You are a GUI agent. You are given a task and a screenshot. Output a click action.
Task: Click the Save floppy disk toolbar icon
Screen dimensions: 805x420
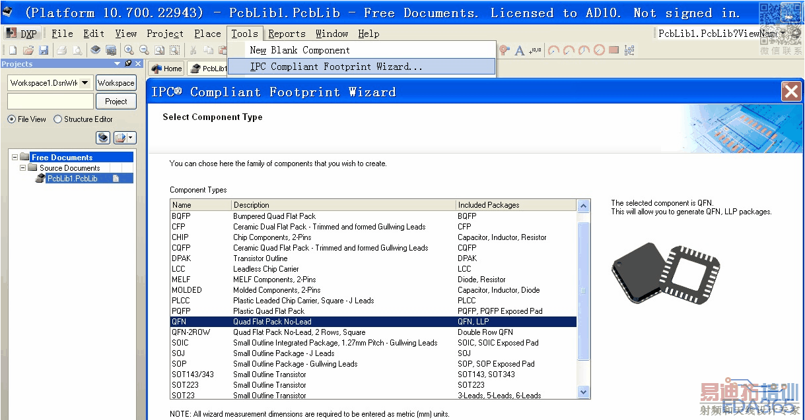pos(44,50)
